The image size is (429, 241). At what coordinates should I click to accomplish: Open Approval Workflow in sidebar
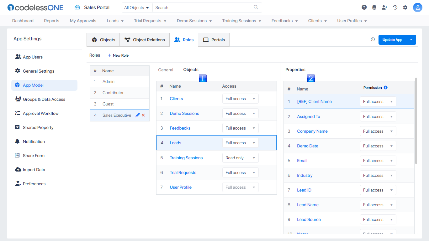[x=44, y=113]
